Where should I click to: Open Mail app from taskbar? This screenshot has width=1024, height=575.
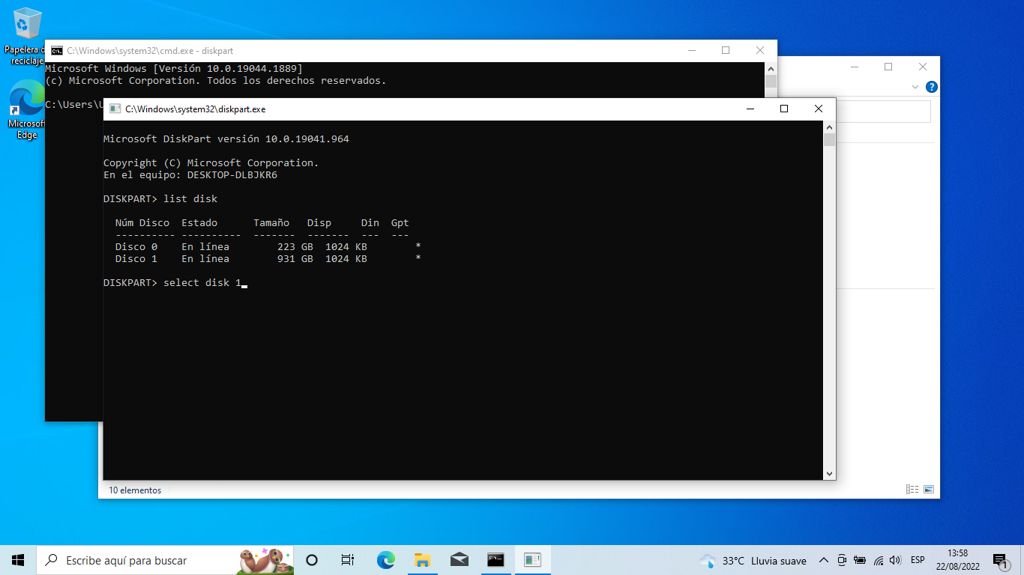[460, 560]
